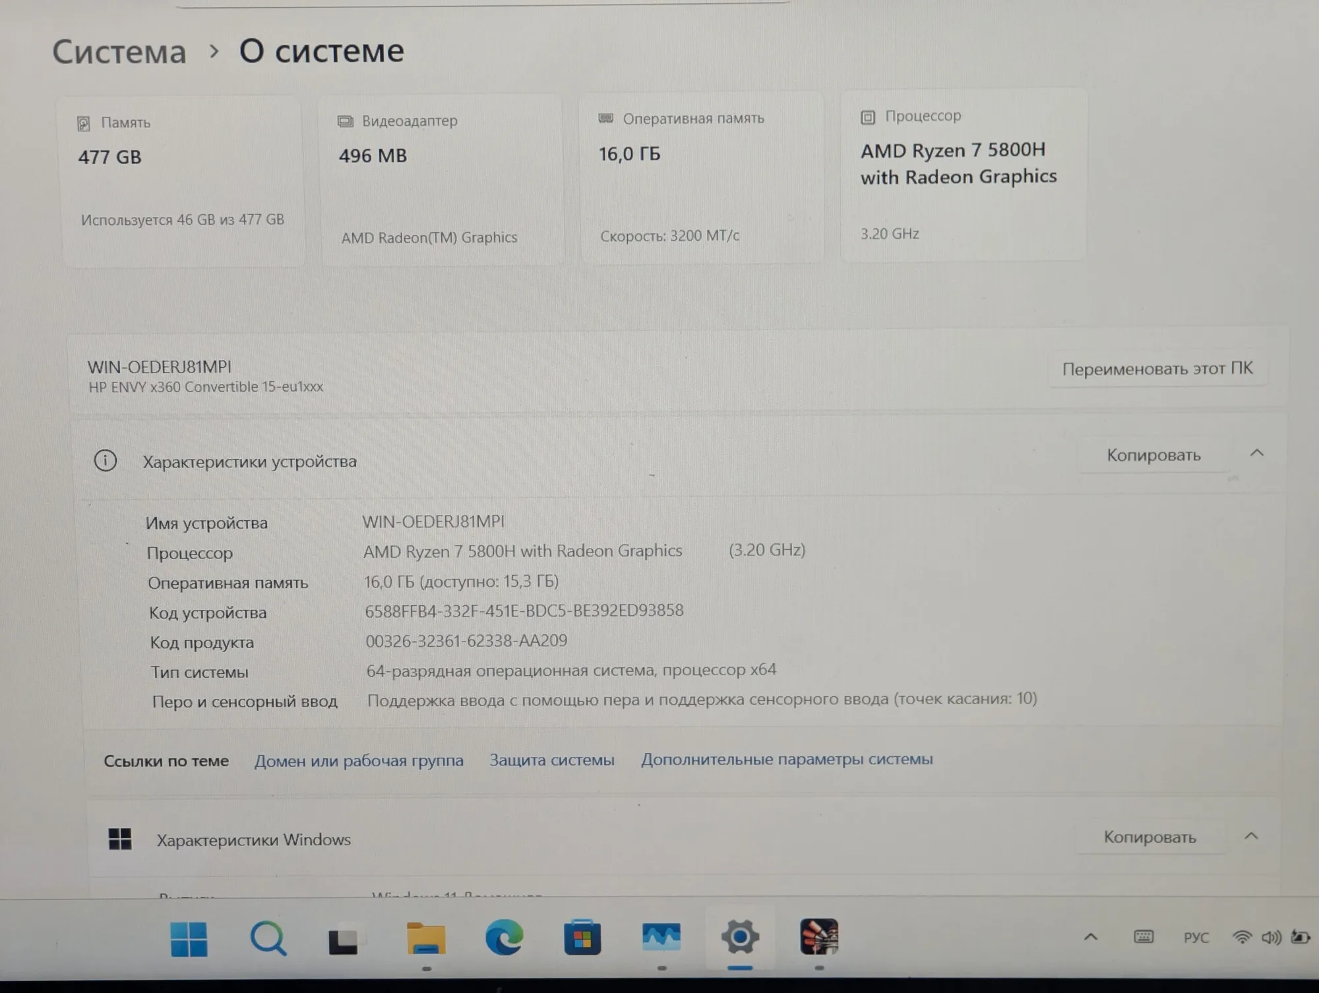Open Домен или рабочая группа link
This screenshot has width=1319, height=993.
359,760
